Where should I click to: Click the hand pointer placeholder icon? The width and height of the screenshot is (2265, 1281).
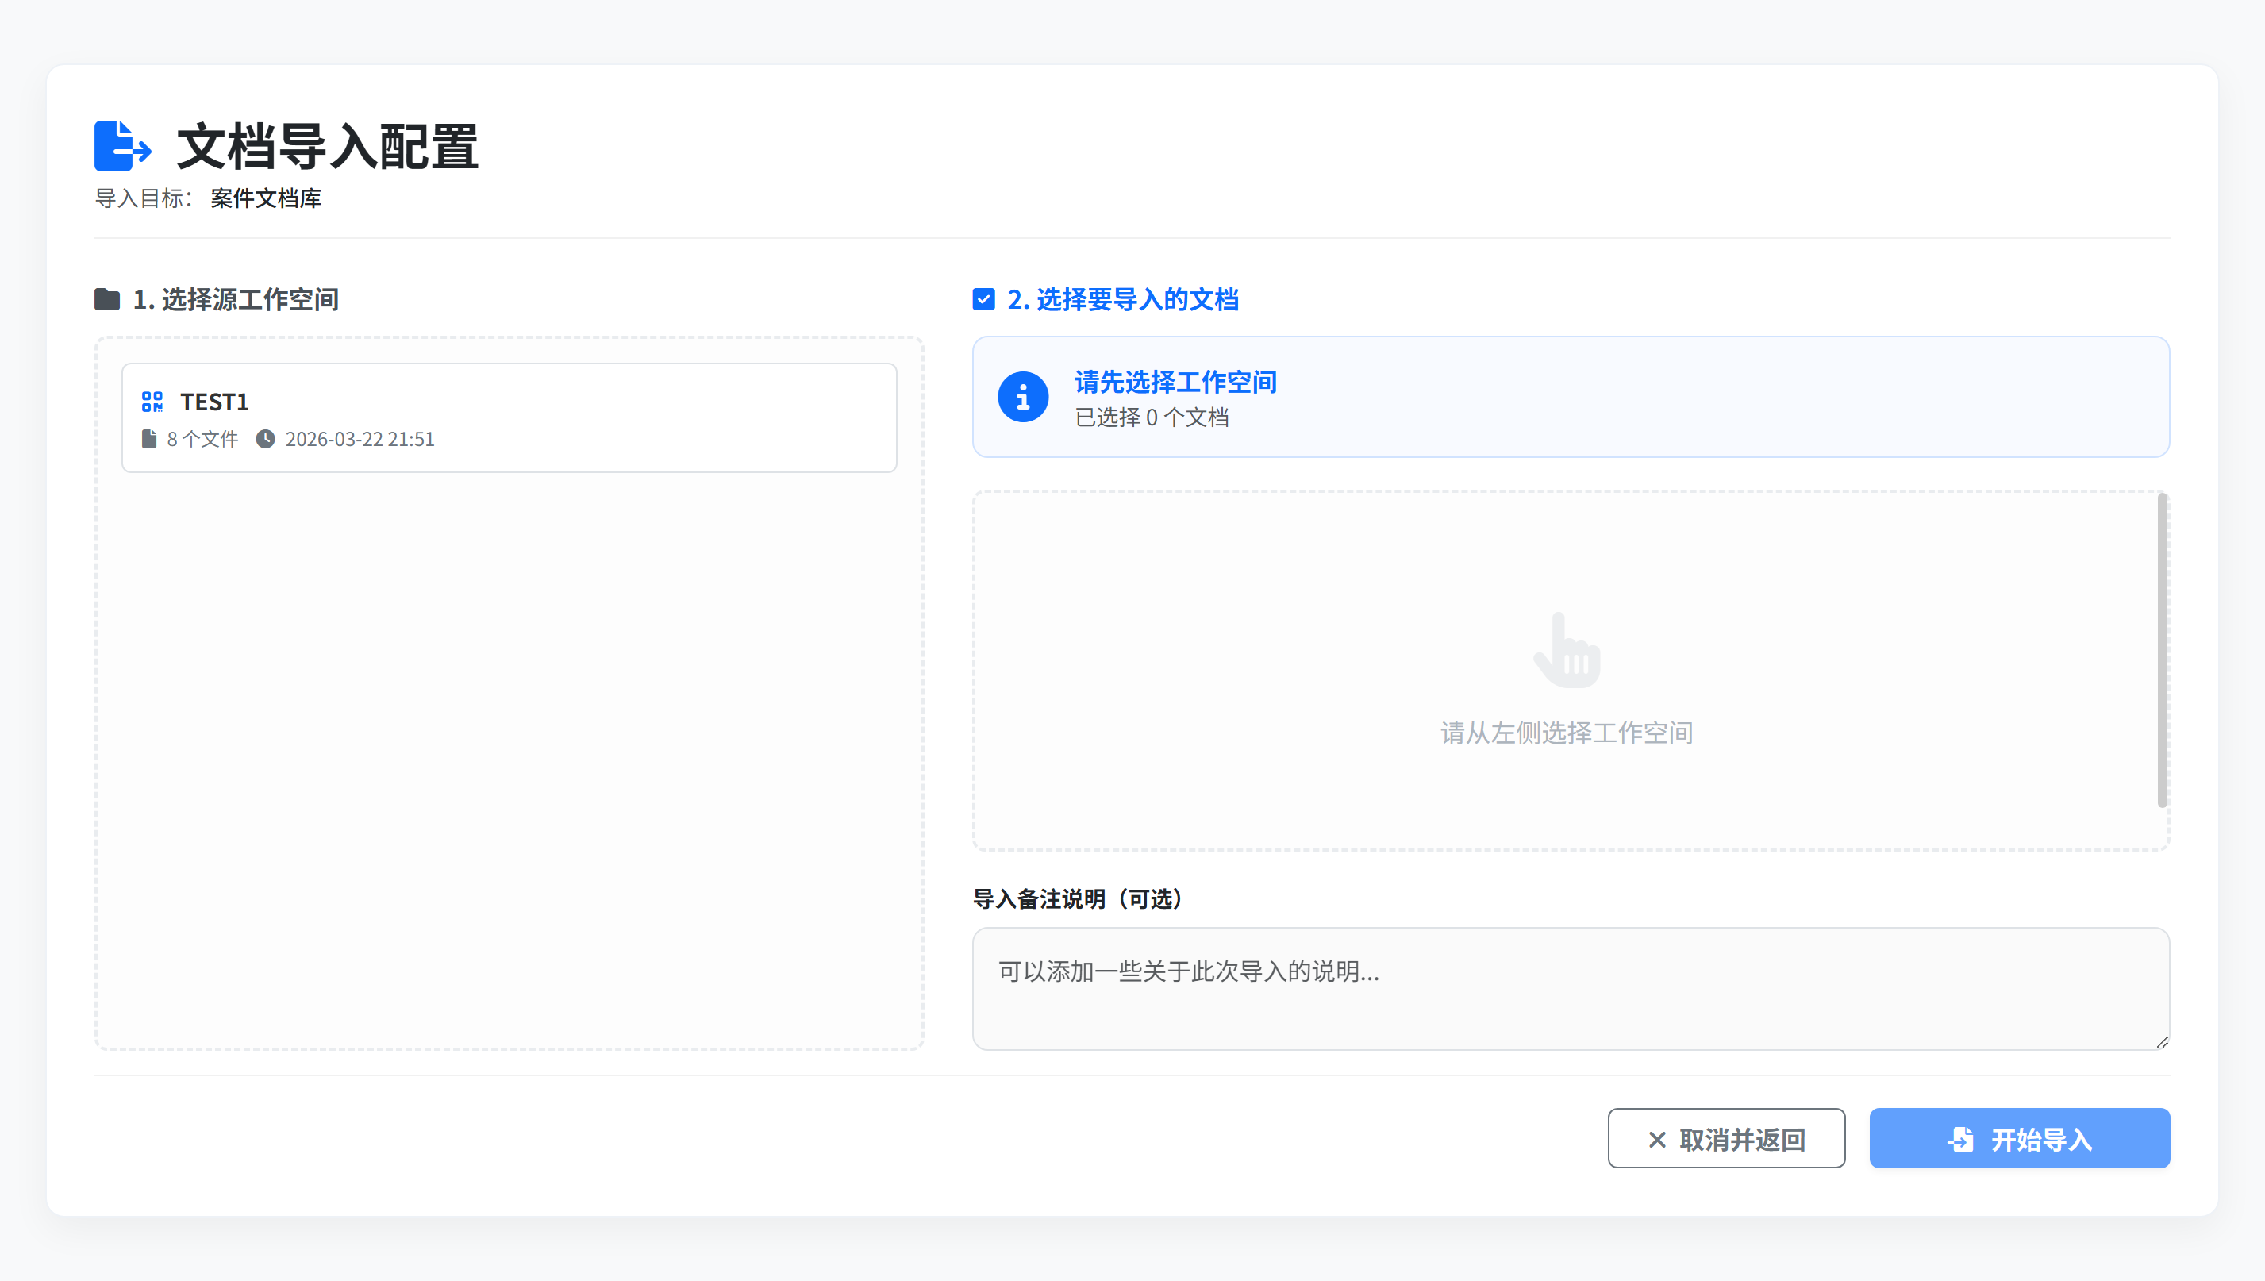(x=1567, y=651)
